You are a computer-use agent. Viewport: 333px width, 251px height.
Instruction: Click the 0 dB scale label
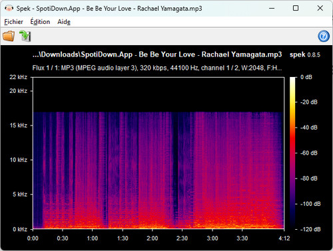click(306, 77)
